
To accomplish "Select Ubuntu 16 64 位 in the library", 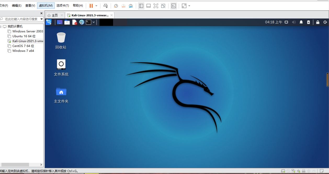I will [x=24, y=36].
